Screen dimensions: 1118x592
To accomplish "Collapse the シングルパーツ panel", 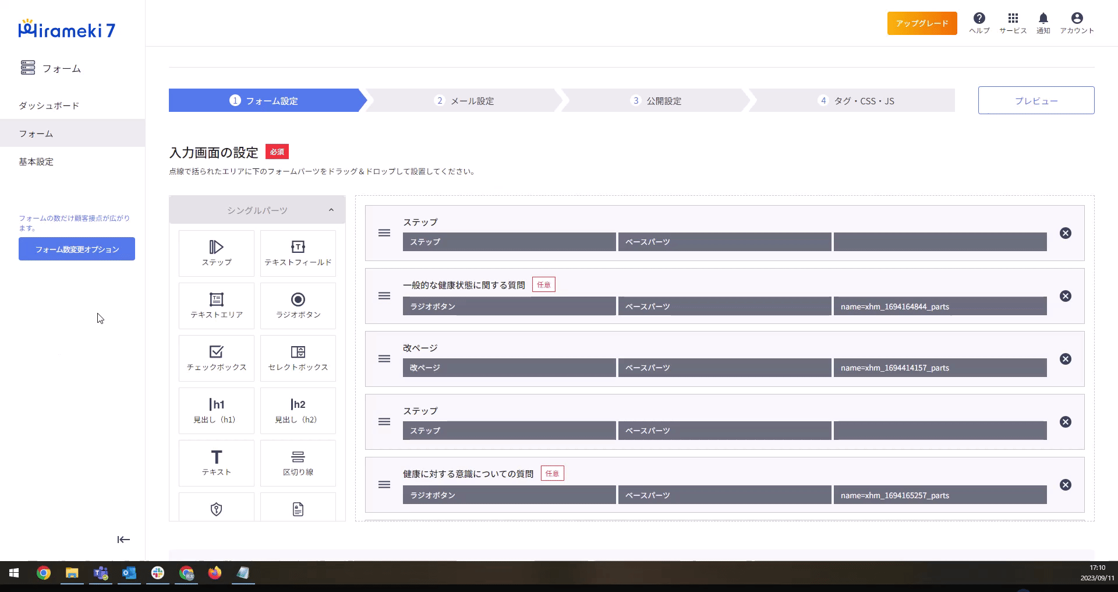I will coord(257,210).
